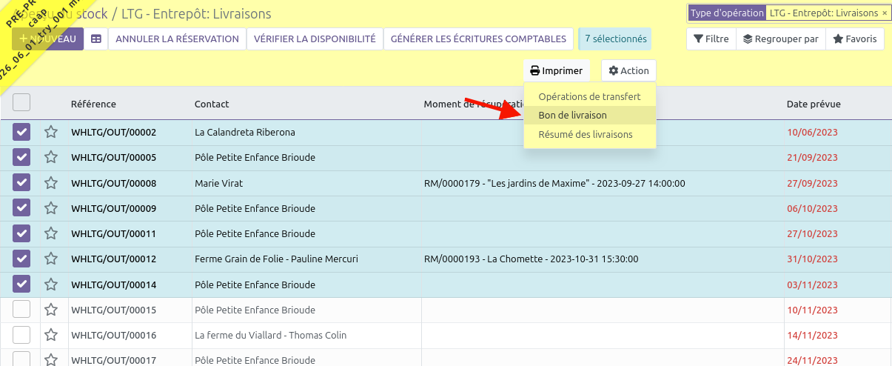Uncheck the WHLTG/OUT/00011 row checkbox

tap(21, 233)
